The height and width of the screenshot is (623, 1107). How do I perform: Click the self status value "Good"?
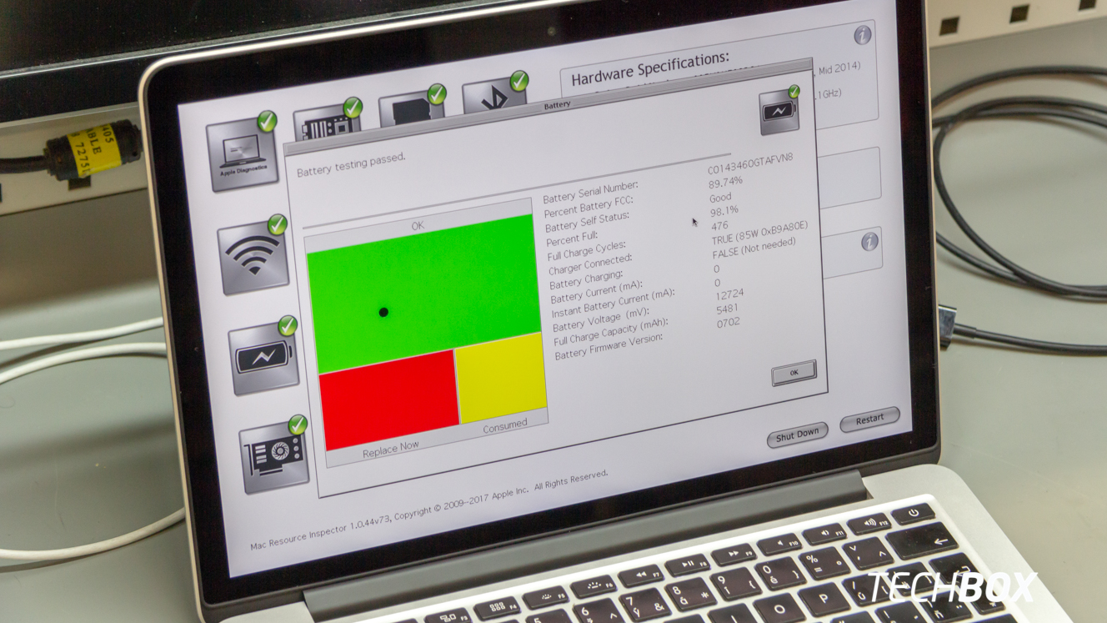(720, 198)
